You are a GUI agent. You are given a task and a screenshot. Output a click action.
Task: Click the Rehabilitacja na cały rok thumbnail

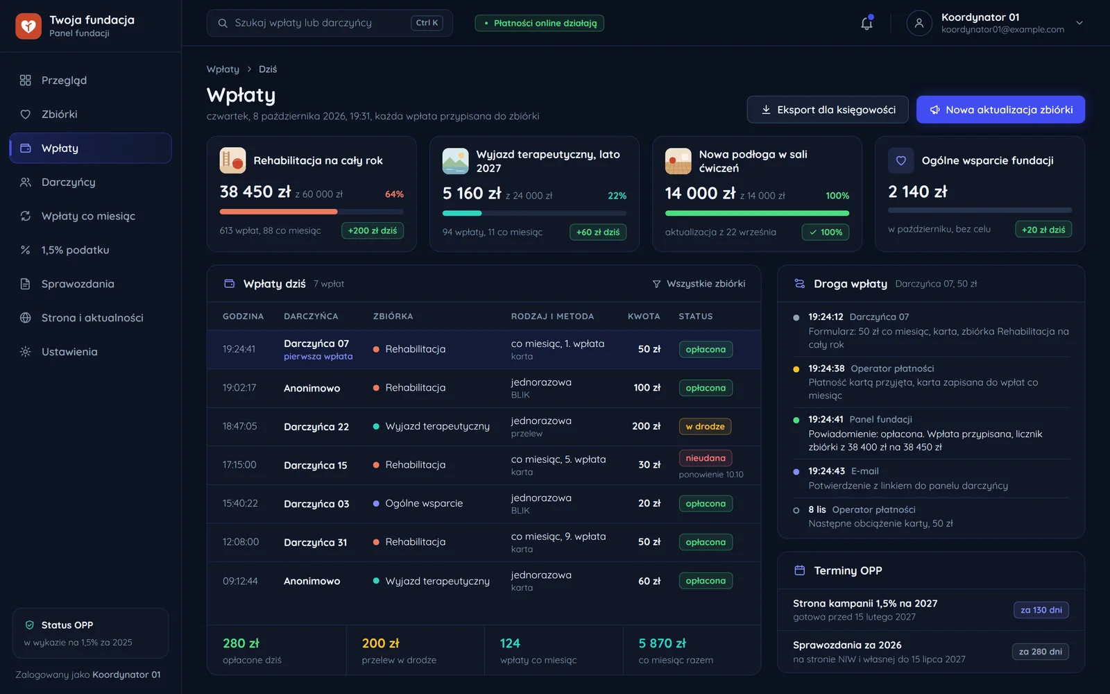[232, 160]
